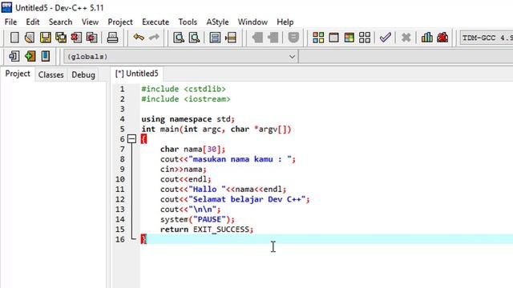The height and width of the screenshot is (288, 513).
Task: Stop execution with the X icon
Action: point(406,38)
